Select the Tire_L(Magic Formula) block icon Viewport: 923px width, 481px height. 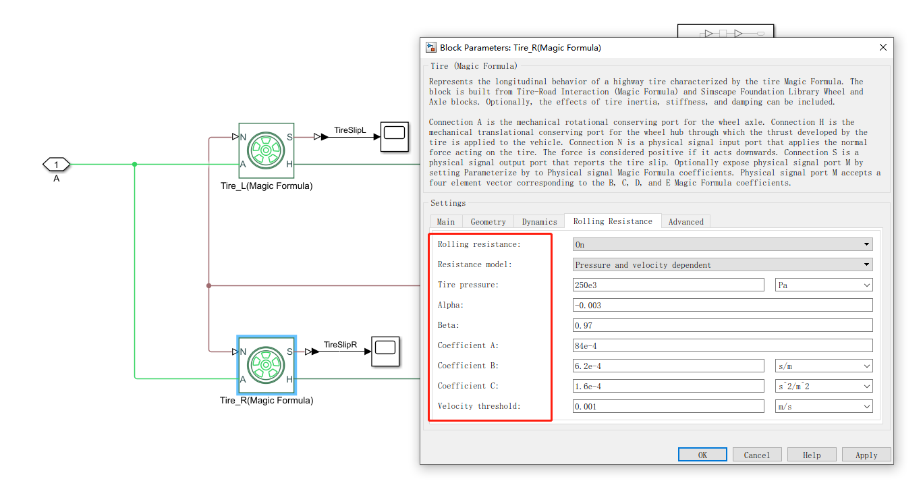pyautogui.click(x=266, y=150)
